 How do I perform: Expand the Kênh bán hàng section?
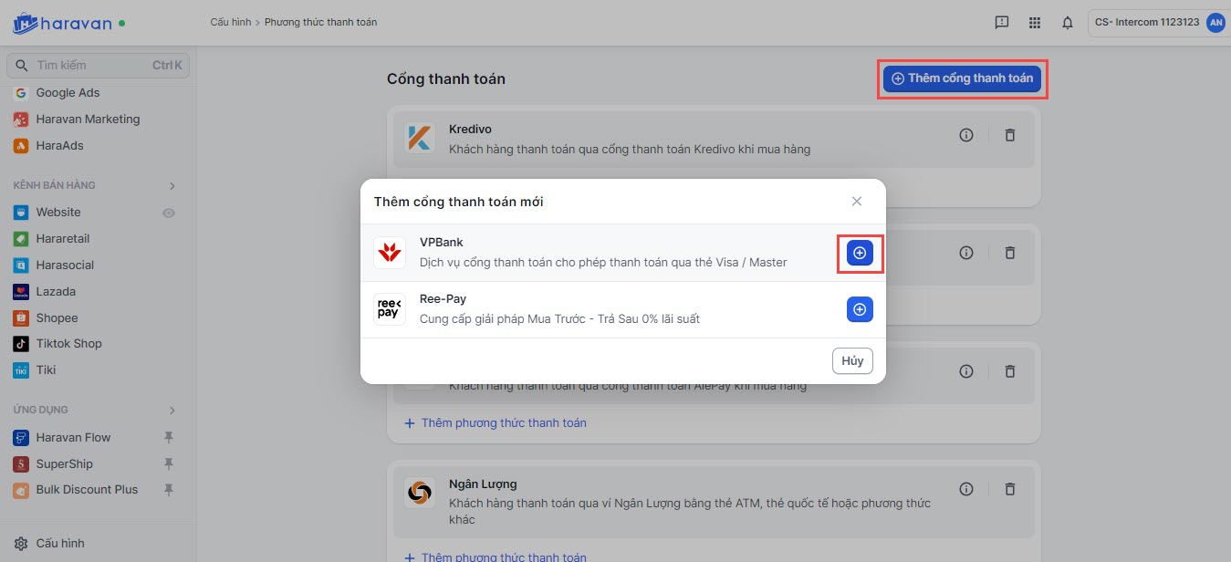[172, 186]
